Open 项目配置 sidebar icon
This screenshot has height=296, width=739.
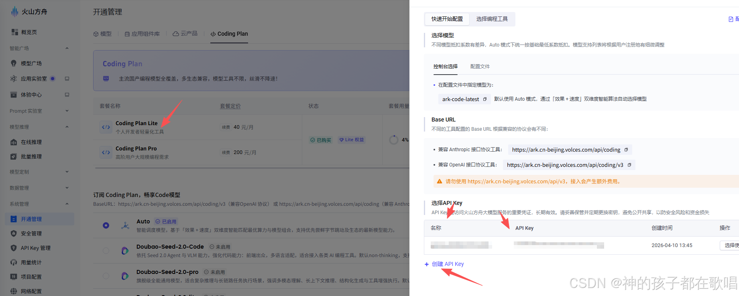(x=14, y=277)
